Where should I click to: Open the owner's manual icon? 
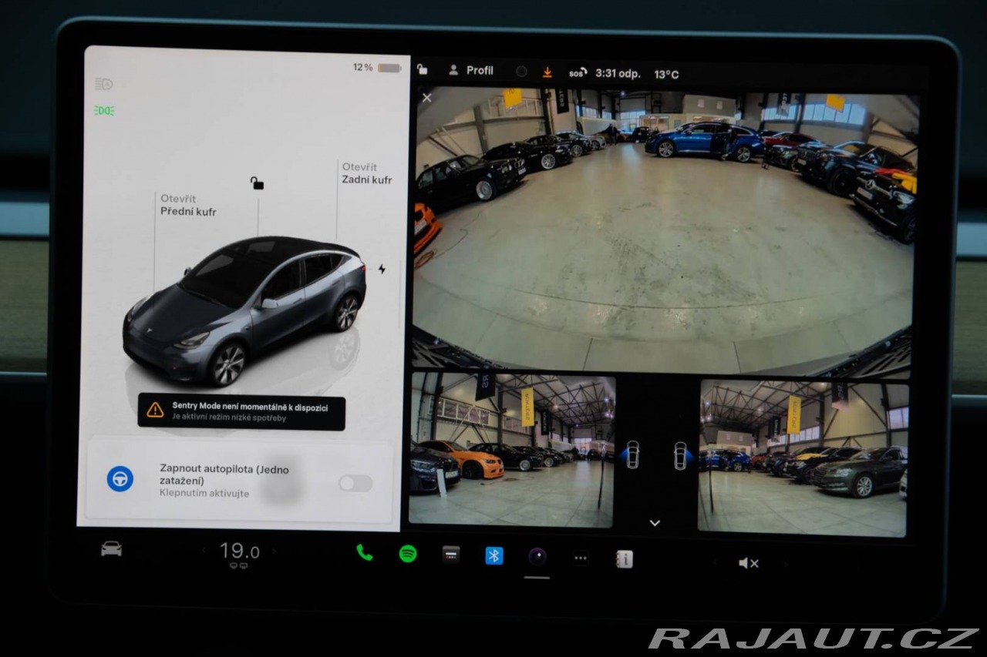pyautogui.click(x=625, y=559)
